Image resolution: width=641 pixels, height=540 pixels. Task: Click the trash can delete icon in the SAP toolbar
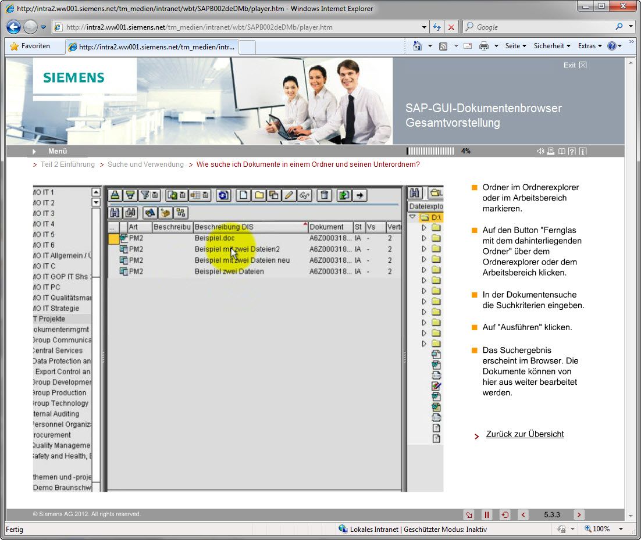[325, 195]
